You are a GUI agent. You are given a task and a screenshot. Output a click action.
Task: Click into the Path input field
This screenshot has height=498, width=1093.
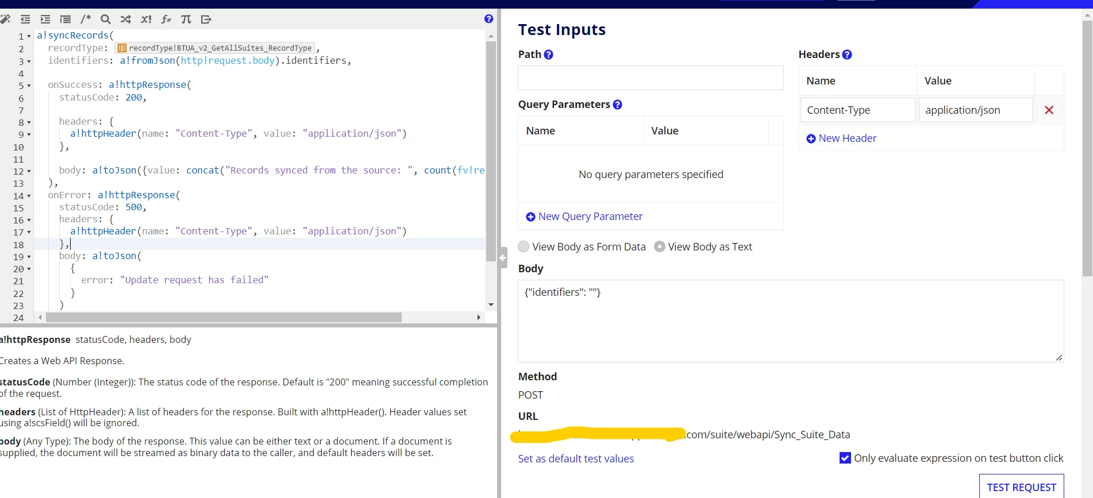coord(651,78)
